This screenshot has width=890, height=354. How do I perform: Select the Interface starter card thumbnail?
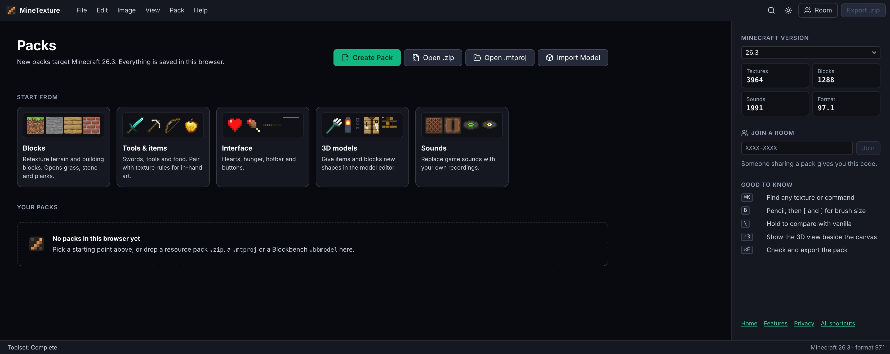tap(262, 125)
